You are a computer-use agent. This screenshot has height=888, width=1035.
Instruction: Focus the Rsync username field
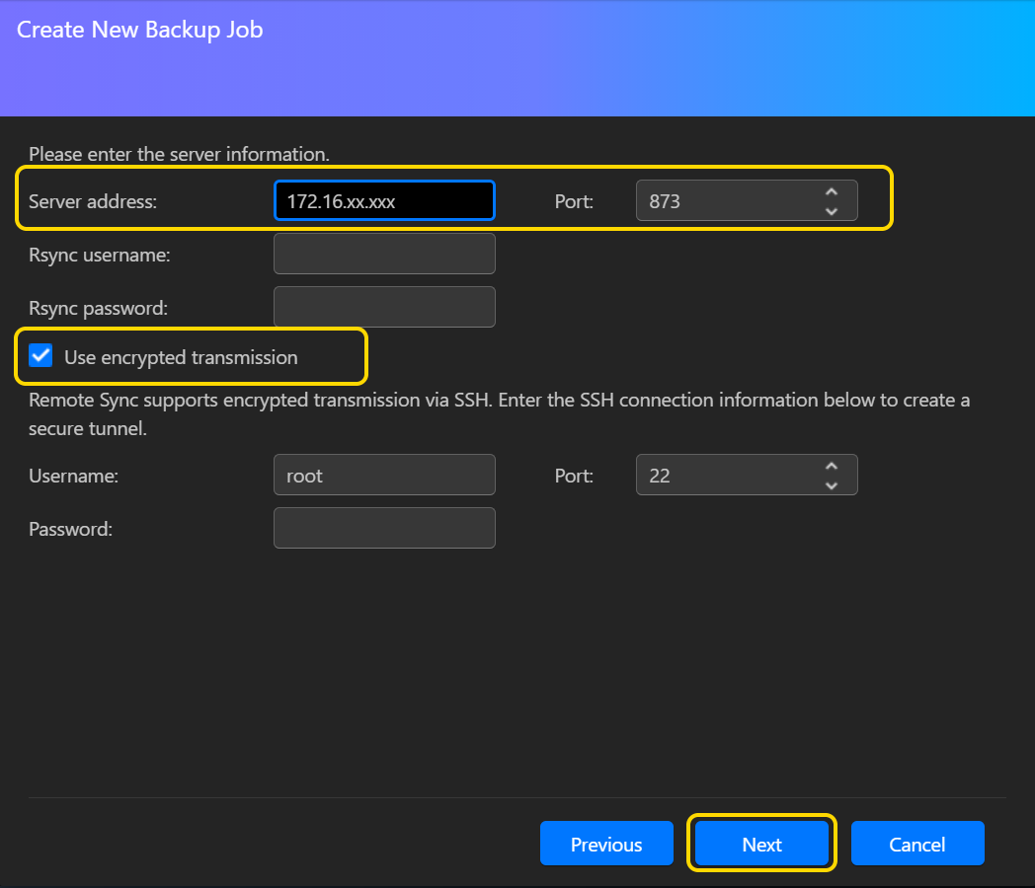click(x=384, y=254)
